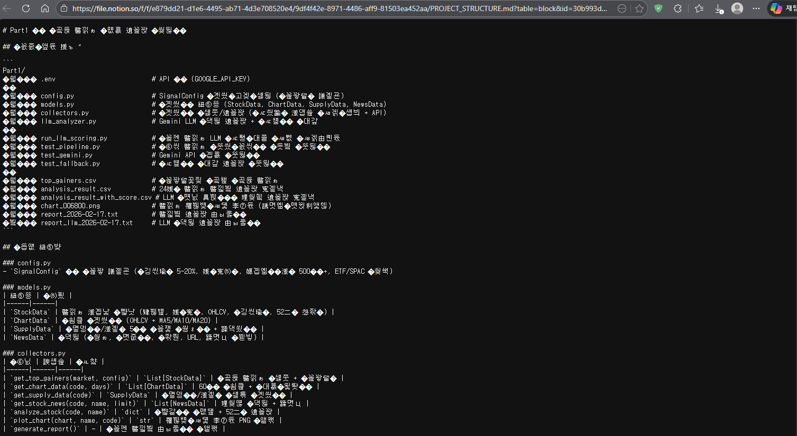Click `StockData` in the models table

coord(30,312)
